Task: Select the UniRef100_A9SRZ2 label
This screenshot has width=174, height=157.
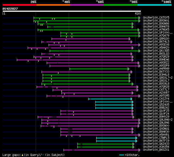Action: tap(156, 63)
